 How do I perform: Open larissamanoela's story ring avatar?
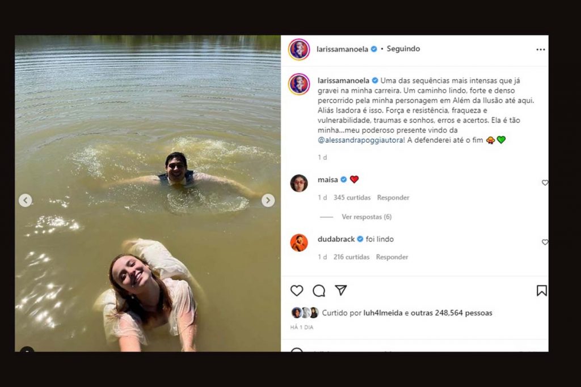(299, 49)
